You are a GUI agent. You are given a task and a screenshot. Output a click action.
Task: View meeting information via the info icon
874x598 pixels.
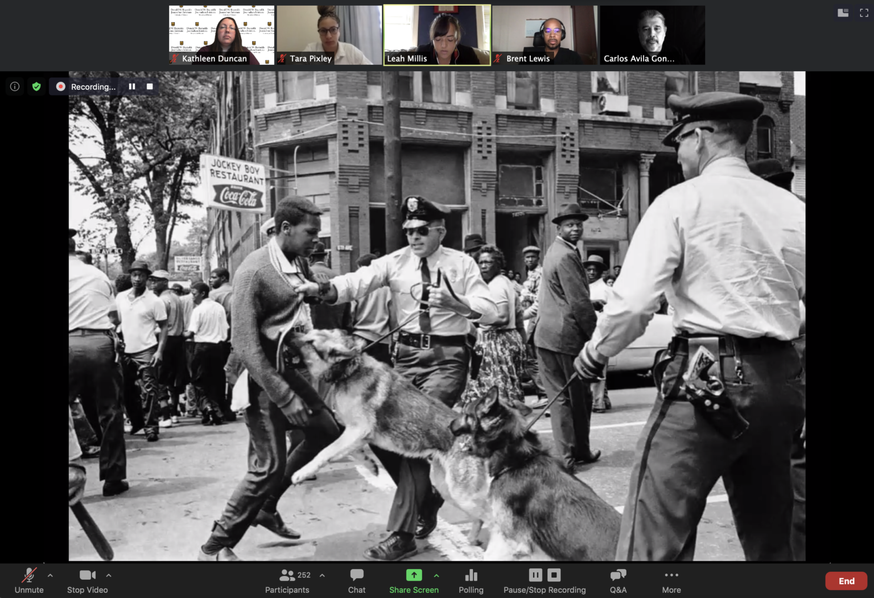pyautogui.click(x=14, y=86)
